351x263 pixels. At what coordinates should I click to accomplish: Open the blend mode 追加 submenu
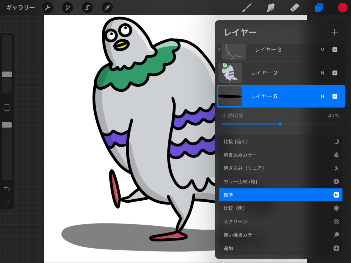(280, 248)
